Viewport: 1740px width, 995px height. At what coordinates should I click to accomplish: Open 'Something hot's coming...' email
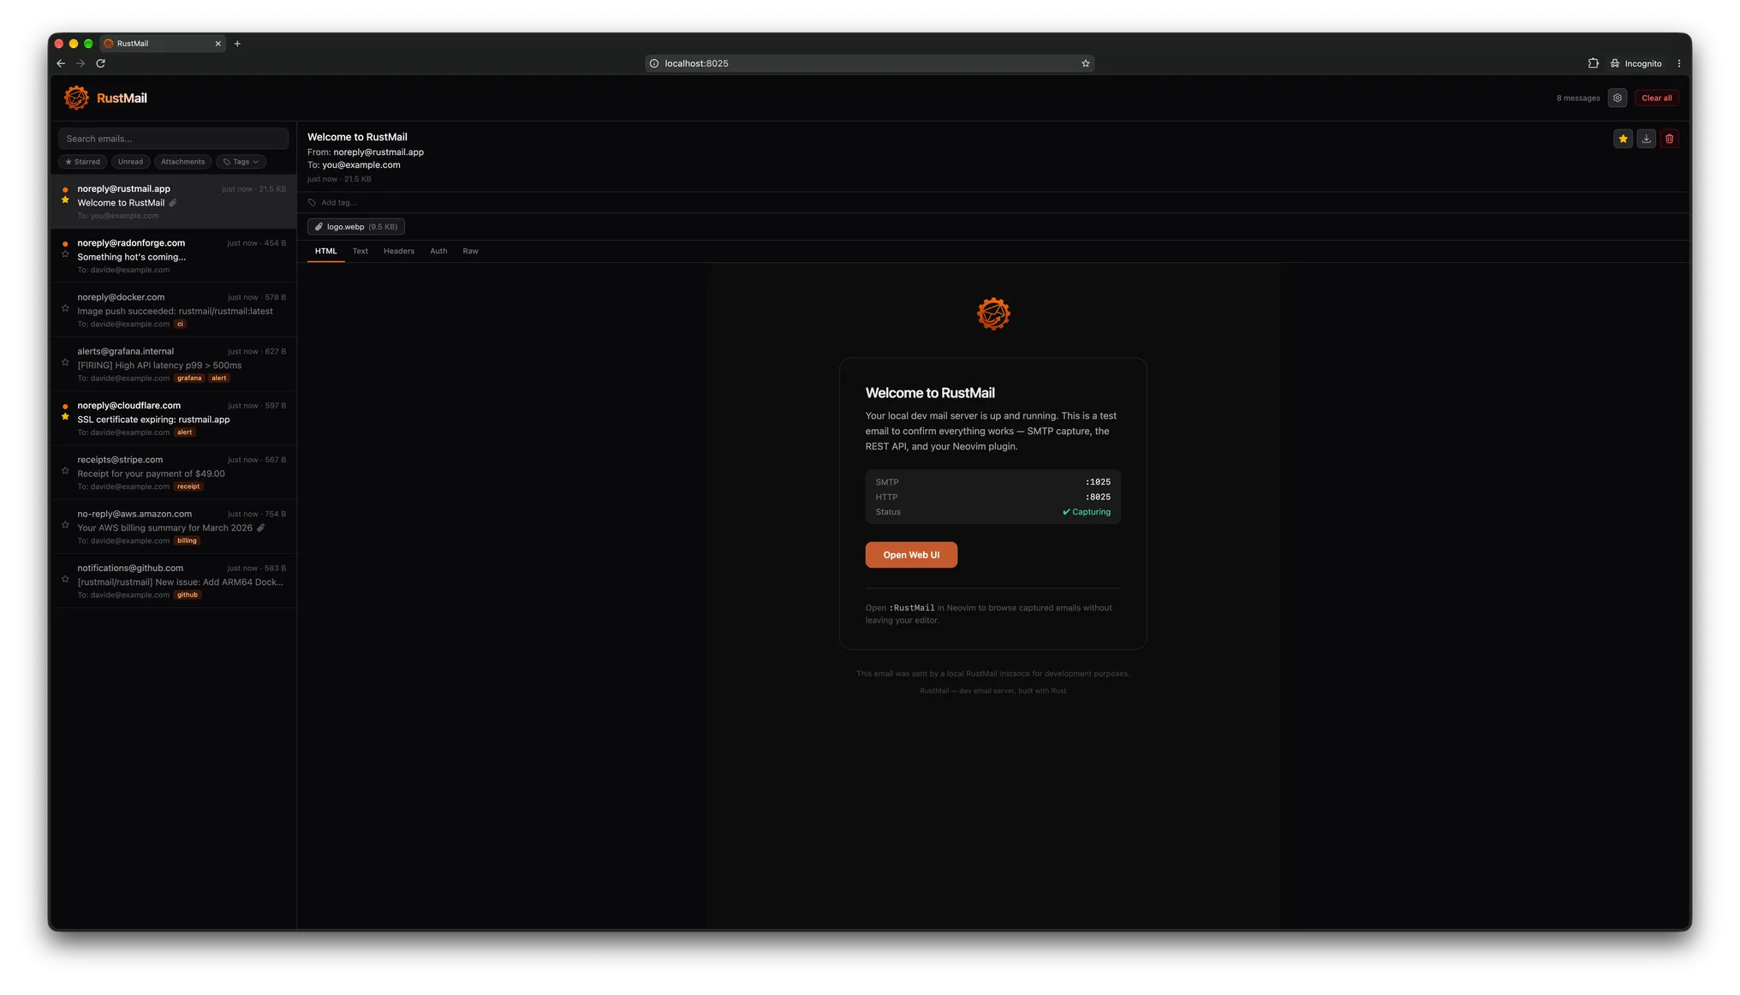tap(173, 256)
